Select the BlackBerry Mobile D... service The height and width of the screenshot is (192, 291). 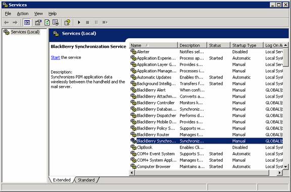(206, 122)
